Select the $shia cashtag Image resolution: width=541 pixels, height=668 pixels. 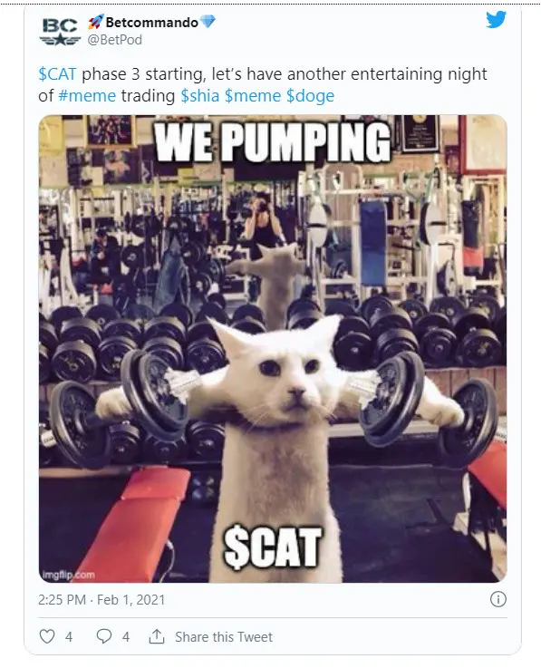coord(199,96)
